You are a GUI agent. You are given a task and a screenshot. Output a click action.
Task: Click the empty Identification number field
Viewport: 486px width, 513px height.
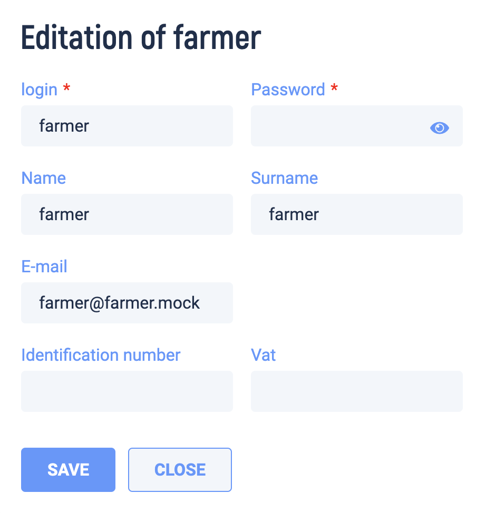(127, 391)
